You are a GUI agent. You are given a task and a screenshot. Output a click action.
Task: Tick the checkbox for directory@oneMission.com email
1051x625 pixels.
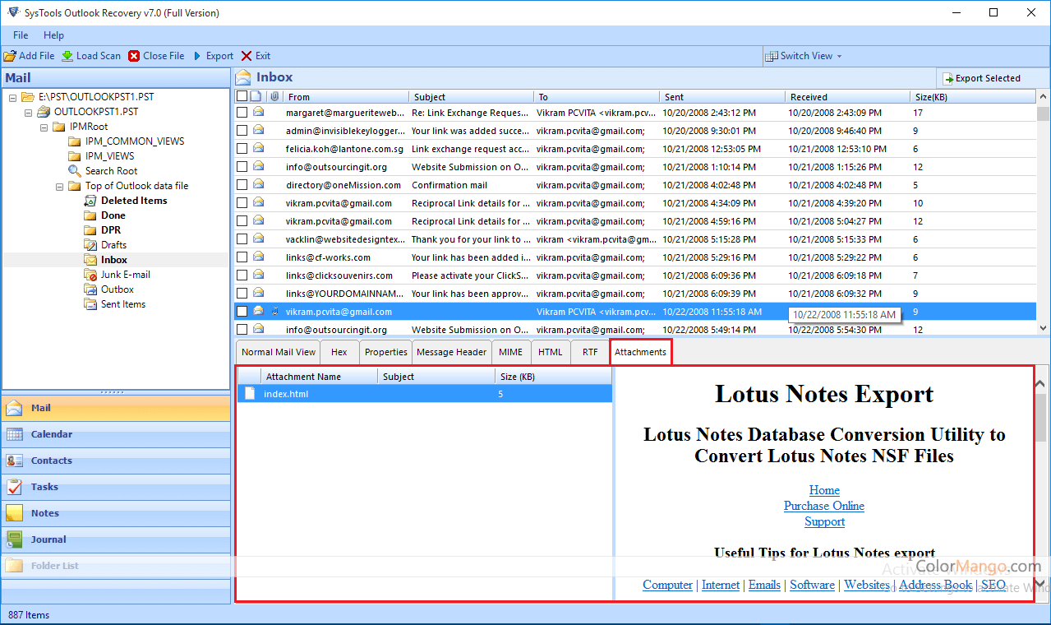point(242,185)
